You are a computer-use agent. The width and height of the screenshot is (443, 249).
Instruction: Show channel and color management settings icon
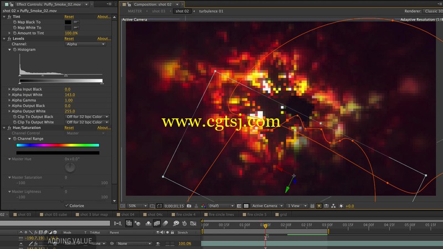click(x=203, y=206)
